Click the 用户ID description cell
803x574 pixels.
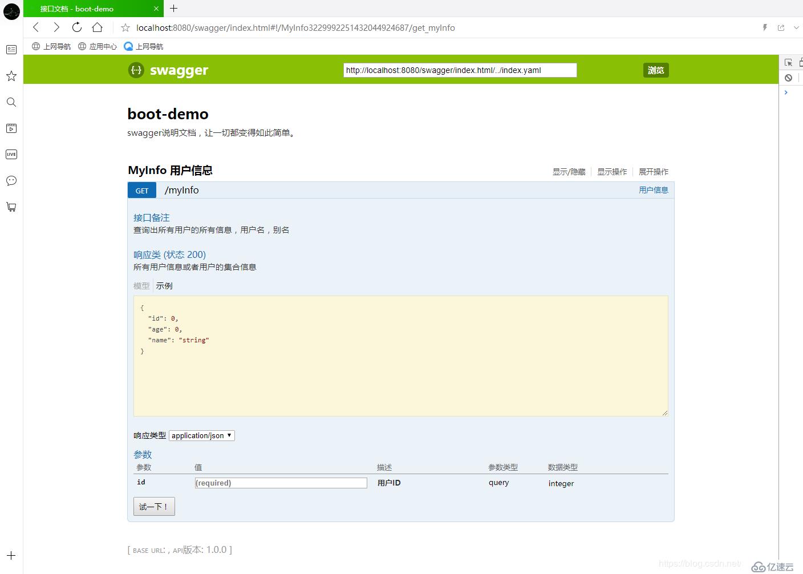(389, 483)
